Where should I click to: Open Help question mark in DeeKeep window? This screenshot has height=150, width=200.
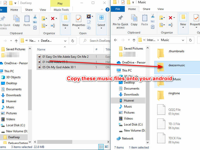(x=107, y=9)
